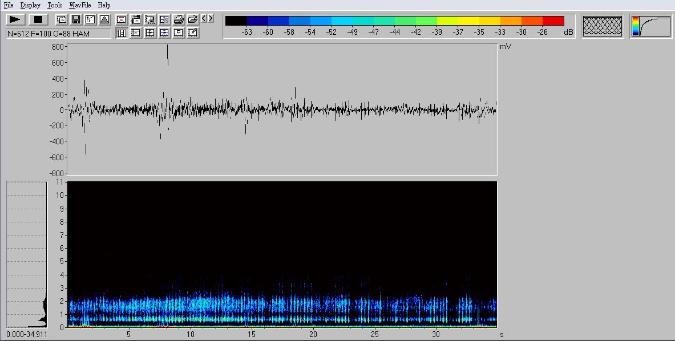Click the left arrow navigation button
This screenshot has height=341, width=675.
204,19
